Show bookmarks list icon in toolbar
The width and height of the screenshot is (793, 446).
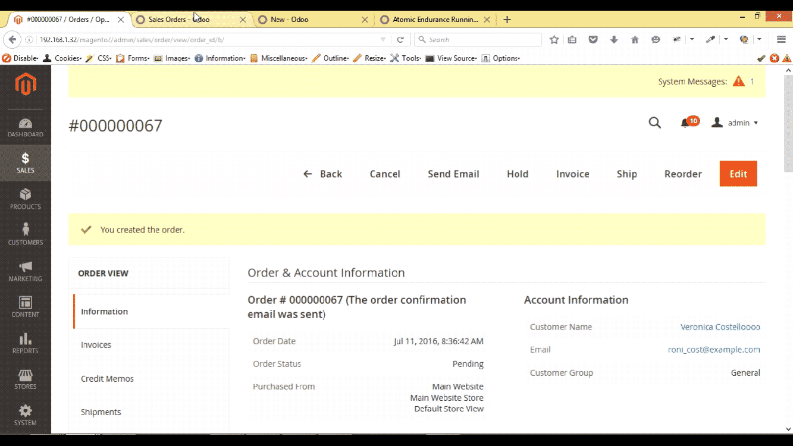point(572,40)
